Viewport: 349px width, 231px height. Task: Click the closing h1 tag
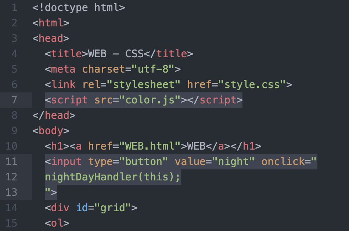click(246, 146)
